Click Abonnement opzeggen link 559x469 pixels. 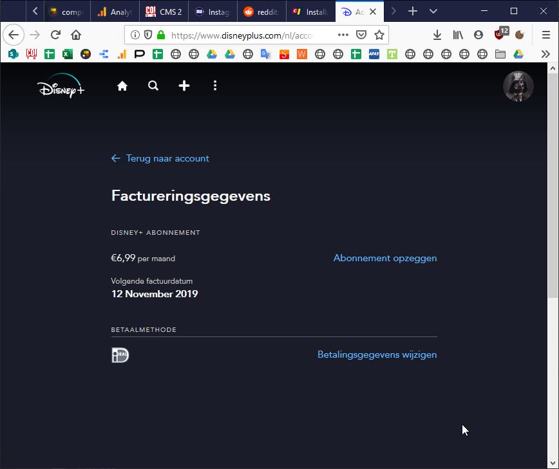point(385,258)
